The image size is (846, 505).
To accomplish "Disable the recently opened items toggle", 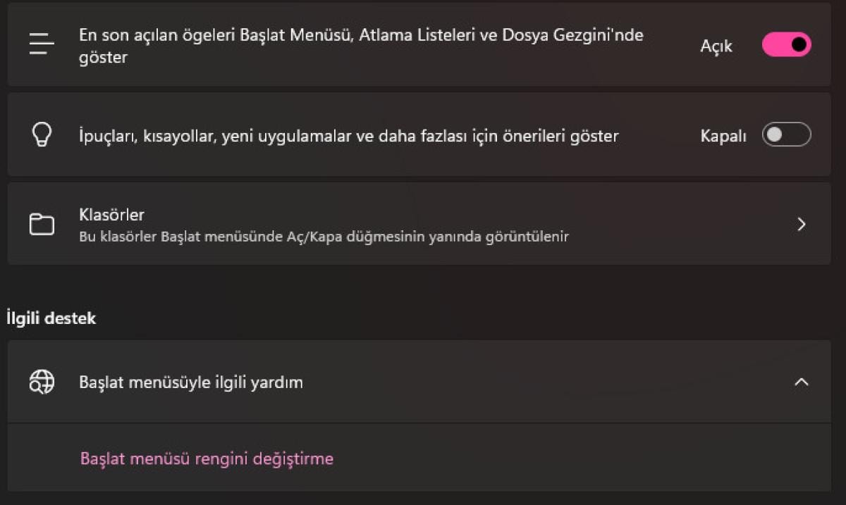I will tap(786, 45).
